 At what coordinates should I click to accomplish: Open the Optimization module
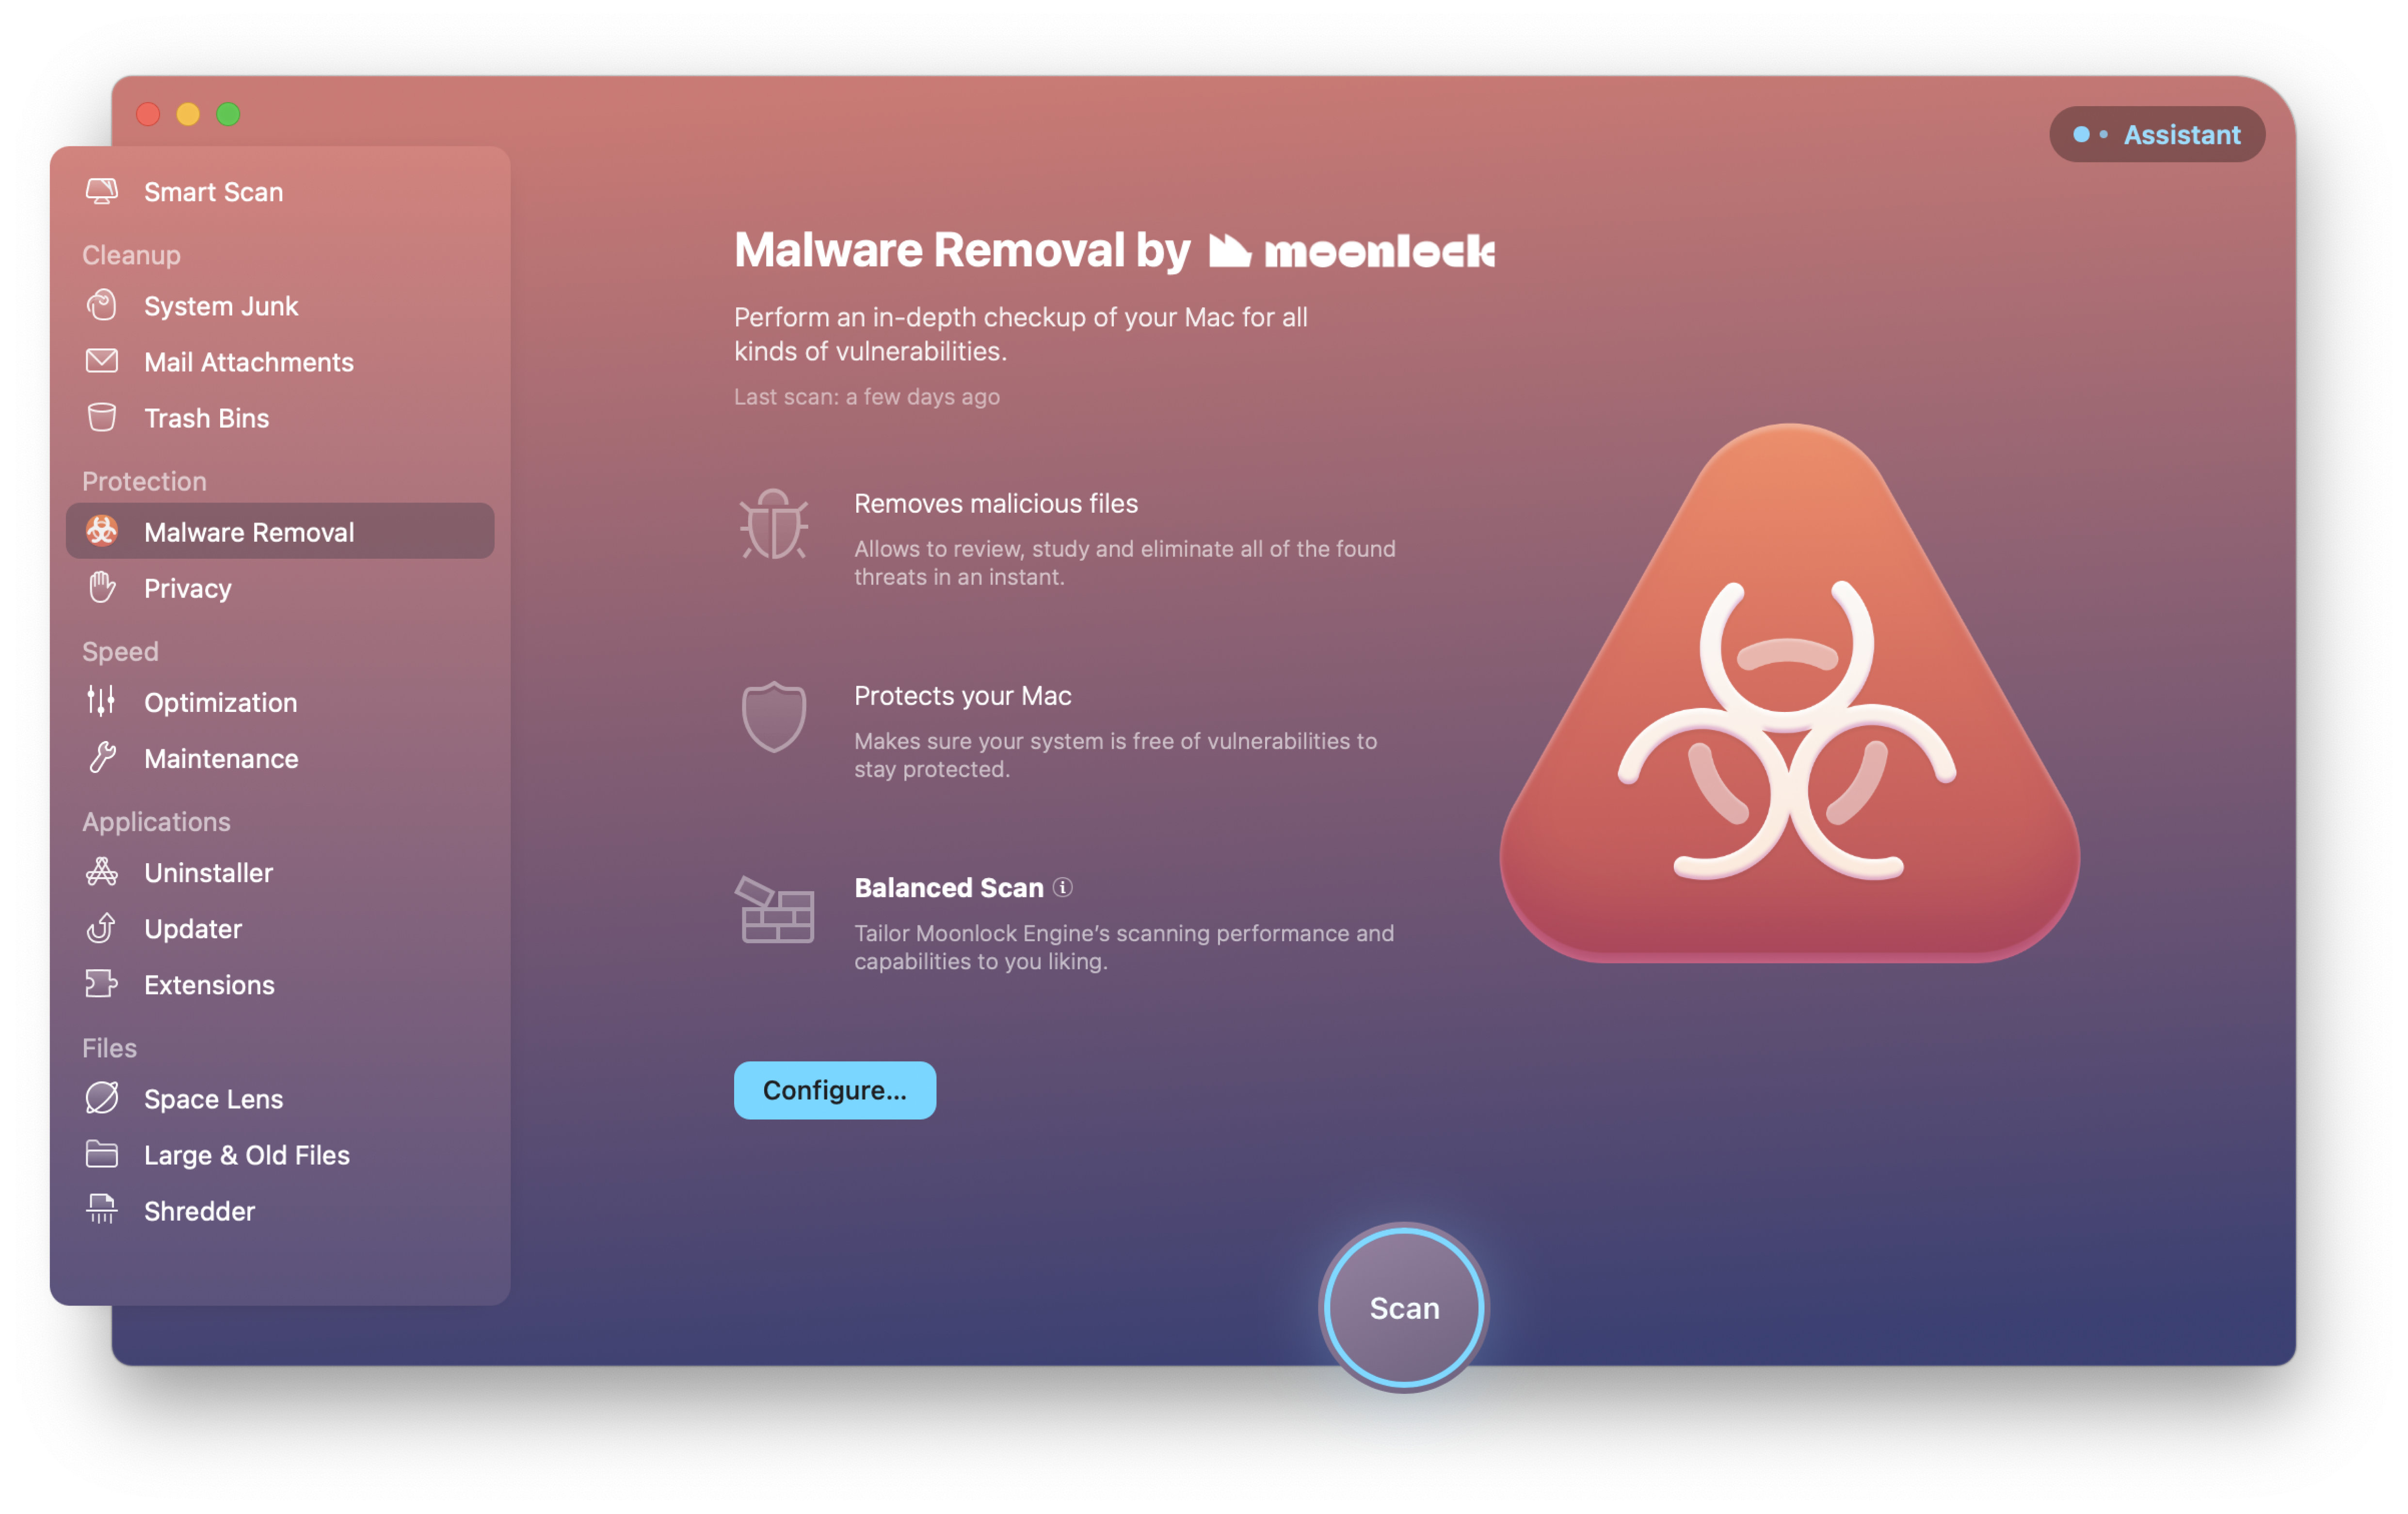pyautogui.click(x=280, y=702)
